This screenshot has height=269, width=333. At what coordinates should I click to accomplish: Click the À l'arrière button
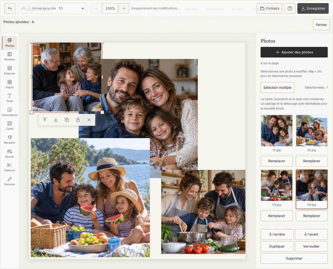277,234
